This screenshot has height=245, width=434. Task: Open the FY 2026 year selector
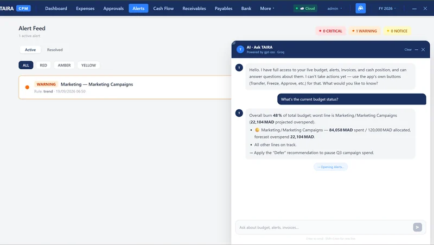(387, 8)
